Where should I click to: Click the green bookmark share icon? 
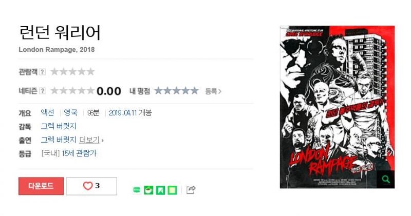tap(160, 190)
